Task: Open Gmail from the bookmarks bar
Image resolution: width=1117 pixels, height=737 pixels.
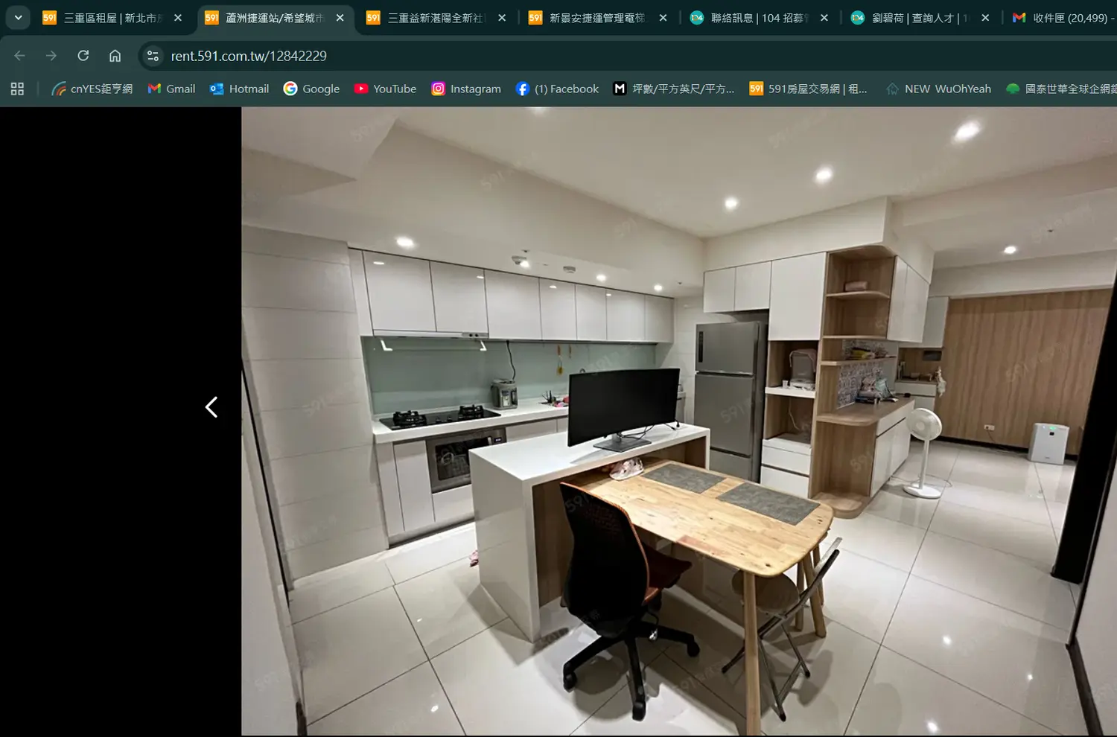Action: (x=171, y=89)
